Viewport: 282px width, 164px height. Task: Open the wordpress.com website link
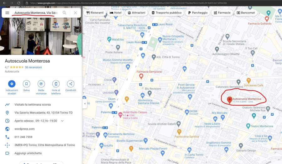pyautogui.click(x=24, y=129)
